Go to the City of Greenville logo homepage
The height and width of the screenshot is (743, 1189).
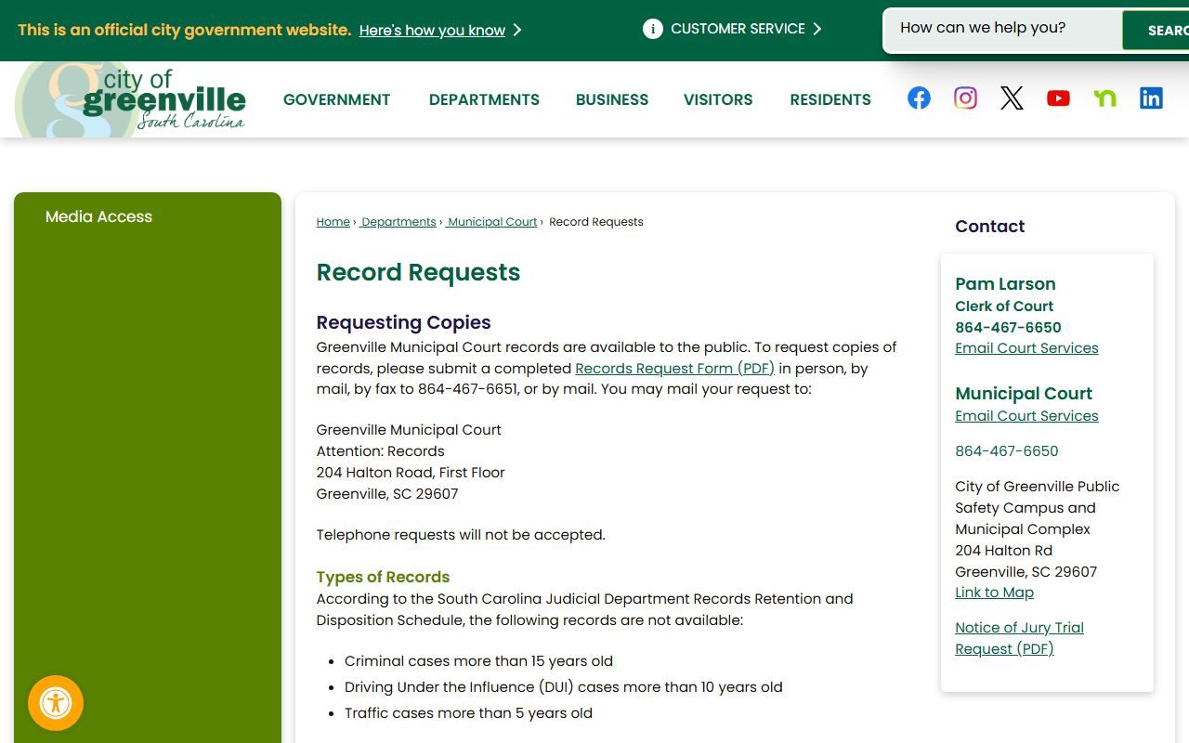[x=131, y=99]
